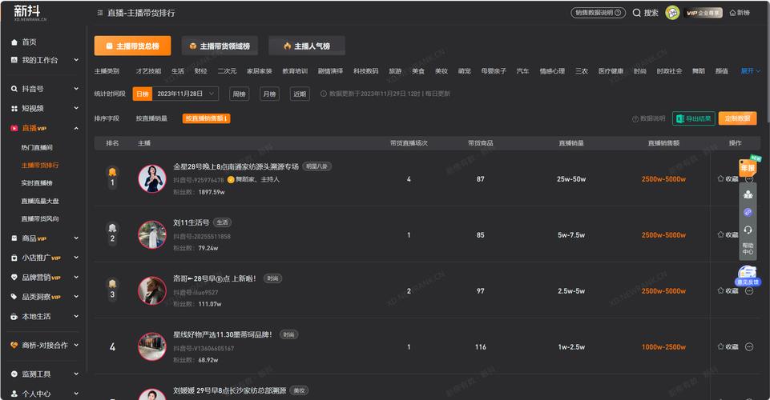Open the 新榜 home link in the header
The height and width of the screenshot is (400, 770).
click(x=740, y=13)
